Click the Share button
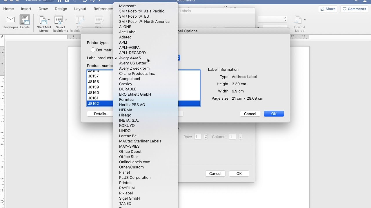The height and width of the screenshot is (208, 371). 328,9
